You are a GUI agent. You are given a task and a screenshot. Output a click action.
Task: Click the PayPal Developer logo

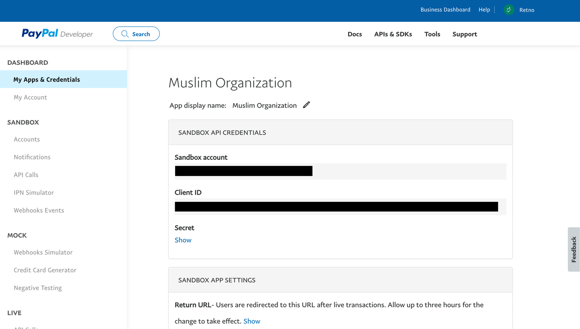tap(57, 34)
